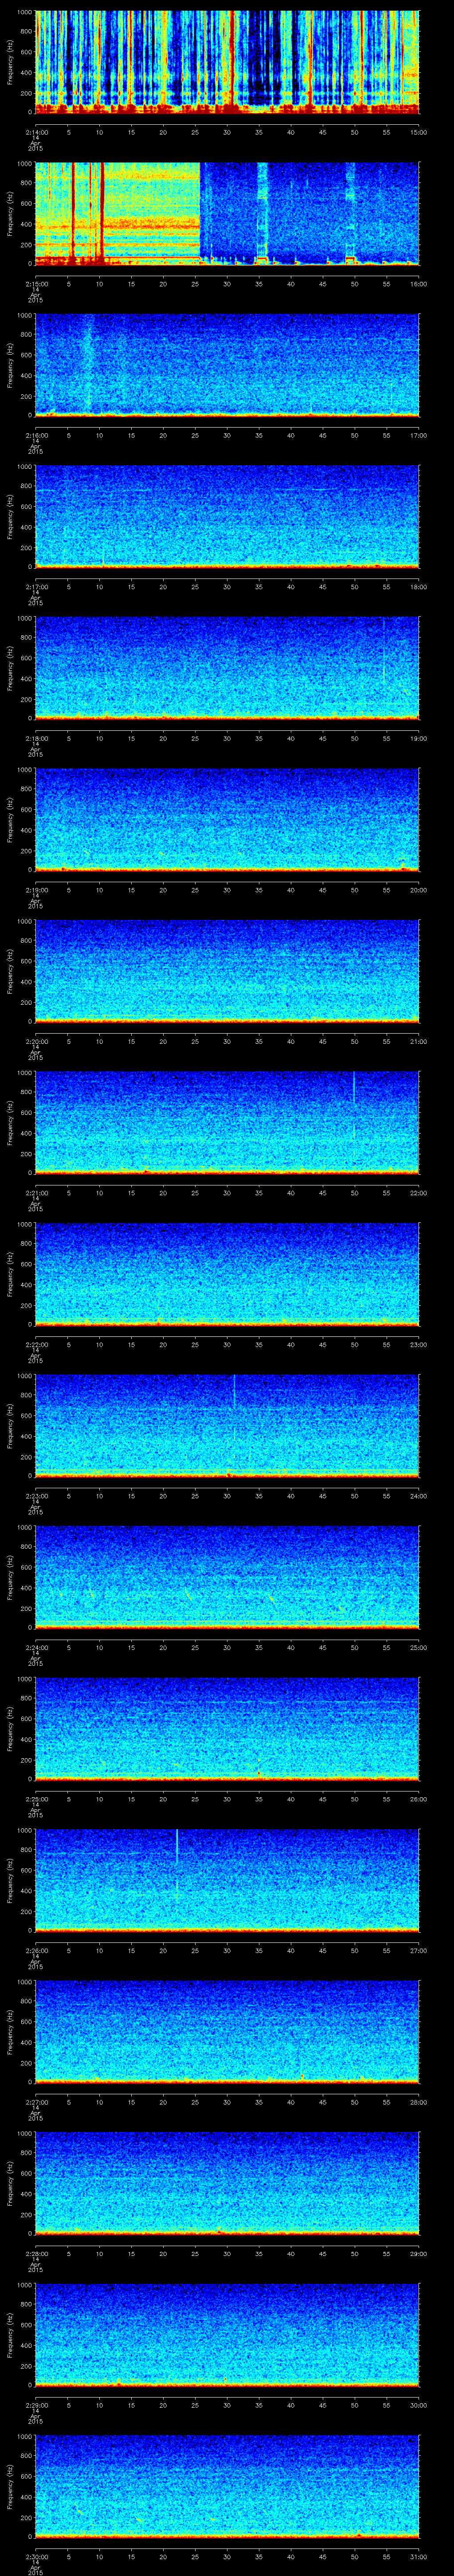Click the Frequency (Hz) axis label of the 2:22:00 panel
Image resolution: width=454 pixels, height=2576 pixels.
point(11,1274)
